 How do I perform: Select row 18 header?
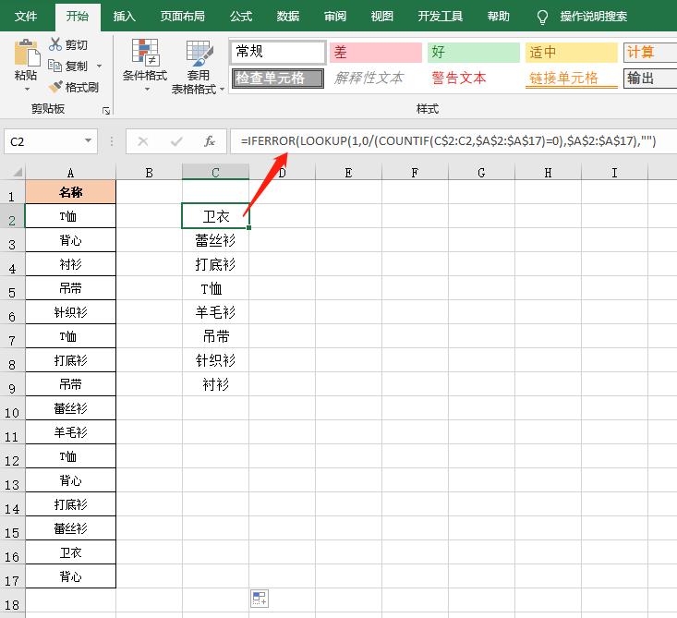(13, 602)
